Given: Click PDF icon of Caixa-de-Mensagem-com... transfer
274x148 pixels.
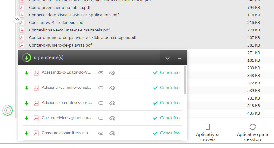Looking at the screenshot, I should 36,118.
